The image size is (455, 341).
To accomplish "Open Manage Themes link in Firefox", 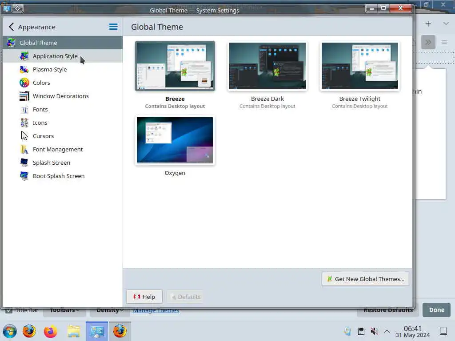I will click(x=156, y=310).
